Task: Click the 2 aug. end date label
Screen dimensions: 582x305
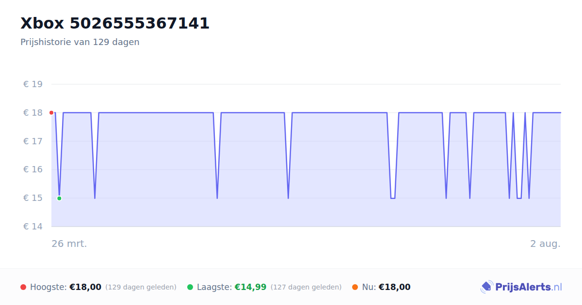Action: click(x=545, y=244)
